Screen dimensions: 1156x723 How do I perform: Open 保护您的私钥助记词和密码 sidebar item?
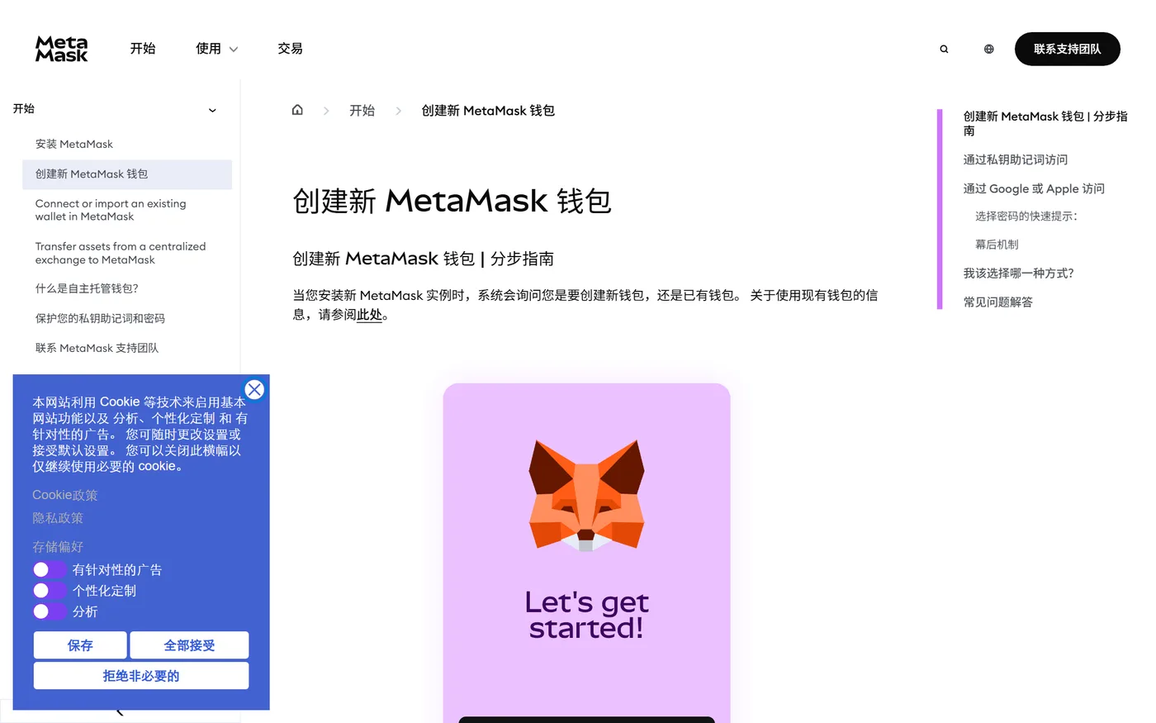[100, 318]
